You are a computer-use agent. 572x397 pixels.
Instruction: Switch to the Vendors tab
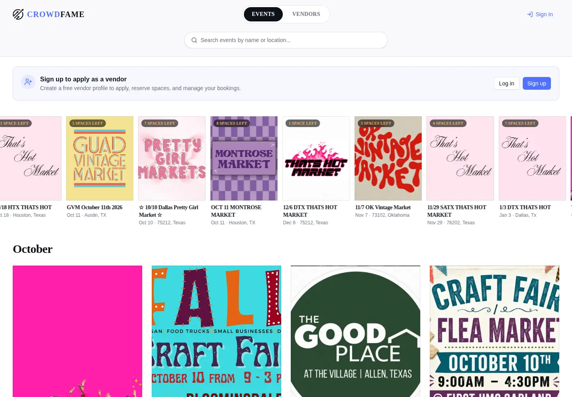pyautogui.click(x=306, y=14)
